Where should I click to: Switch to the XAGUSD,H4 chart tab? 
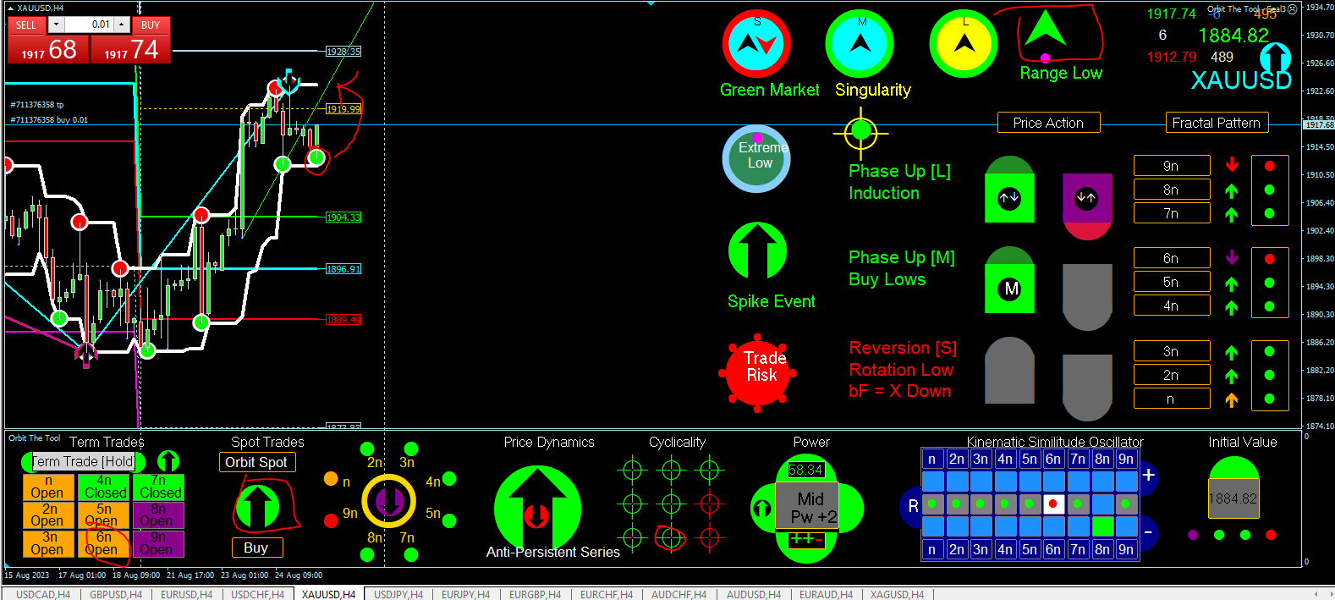tap(897, 594)
